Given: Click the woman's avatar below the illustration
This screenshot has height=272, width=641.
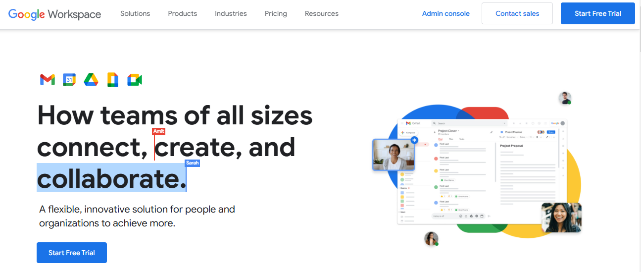Looking at the screenshot, I should click(x=431, y=239).
